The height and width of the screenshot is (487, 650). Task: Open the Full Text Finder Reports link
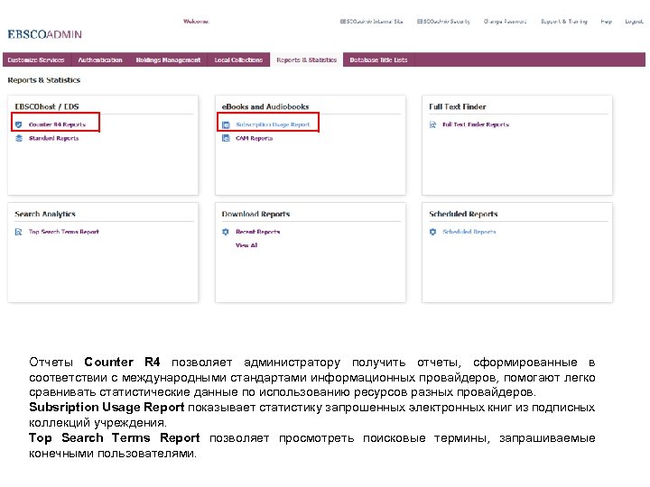click(476, 124)
